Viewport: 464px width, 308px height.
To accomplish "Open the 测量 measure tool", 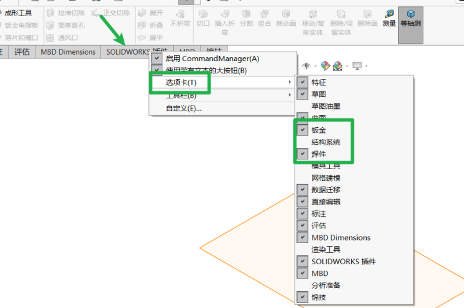I will pyautogui.click(x=389, y=18).
